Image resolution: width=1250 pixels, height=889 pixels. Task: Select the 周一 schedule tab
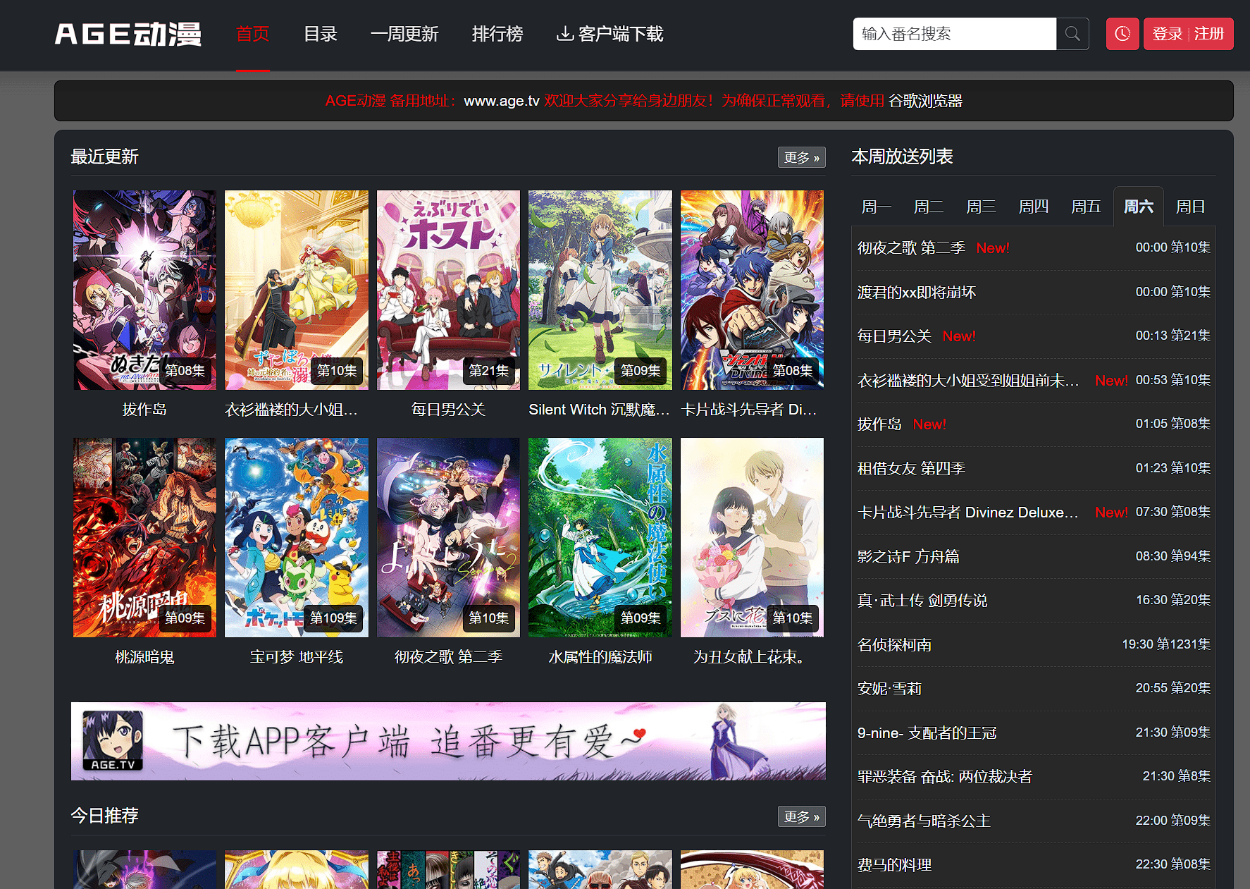tap(877, 207)
